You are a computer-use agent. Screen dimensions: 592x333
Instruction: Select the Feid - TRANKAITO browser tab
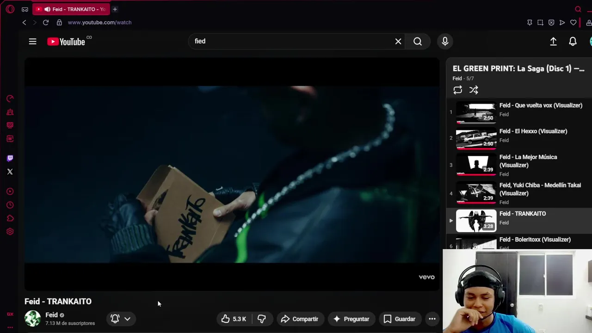(x=71, y=9)
